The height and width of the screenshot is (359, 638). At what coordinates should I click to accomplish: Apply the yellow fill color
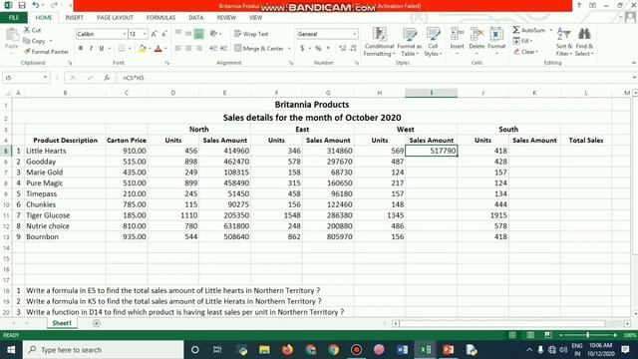142,49
